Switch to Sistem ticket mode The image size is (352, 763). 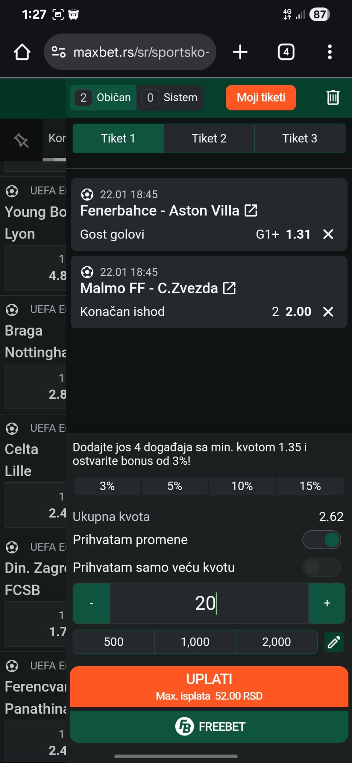[170, 98]
